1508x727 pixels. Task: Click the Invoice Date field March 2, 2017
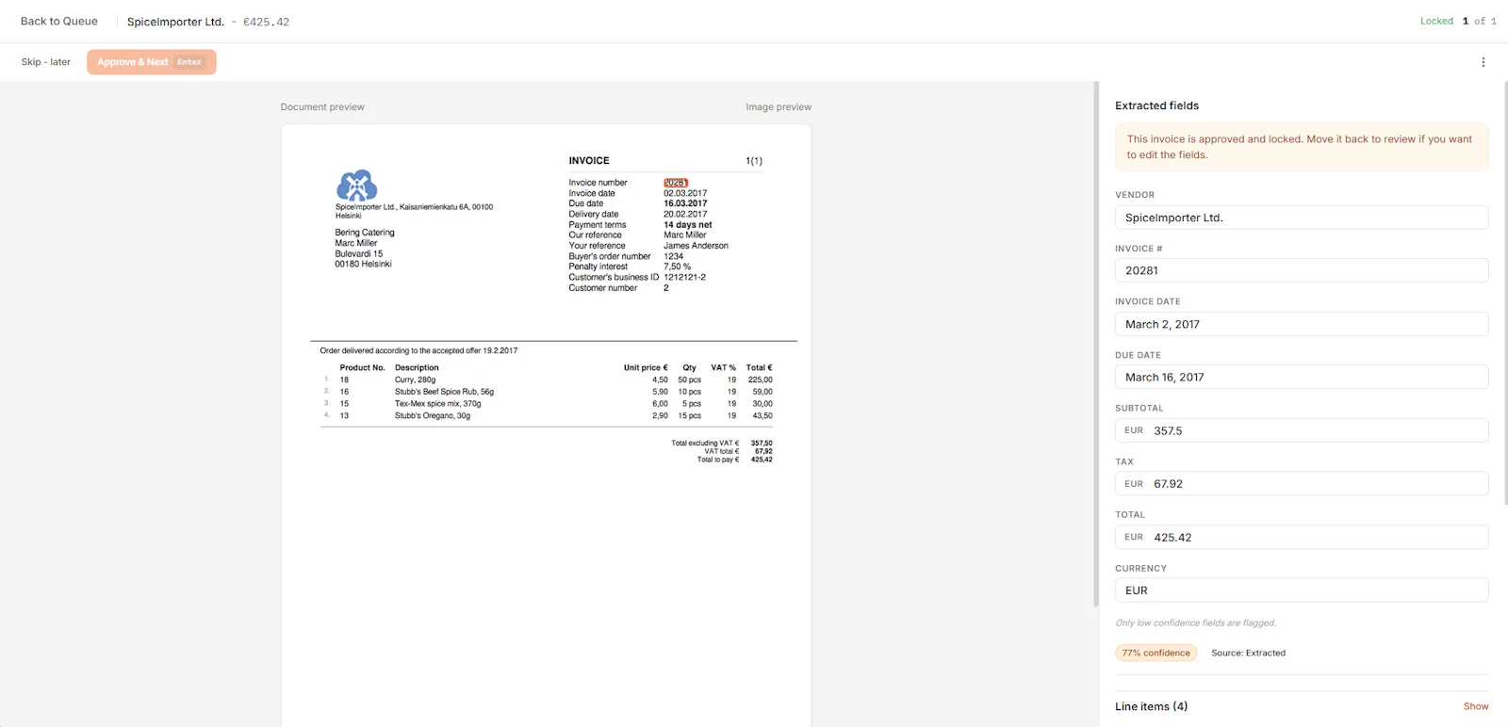coord(1302,324)
